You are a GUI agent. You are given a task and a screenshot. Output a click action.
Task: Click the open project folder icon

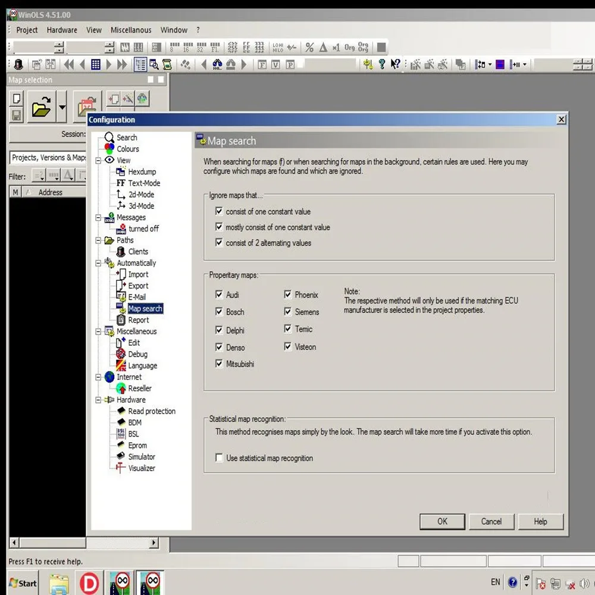[x=41, y=108]
